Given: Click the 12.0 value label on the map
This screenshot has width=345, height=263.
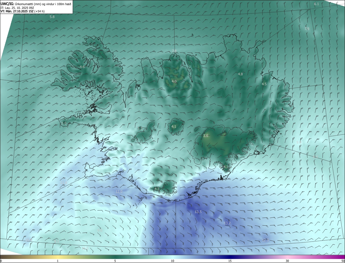Looking at the screenshot, I should pyautogui.click(x=119, y=191).
